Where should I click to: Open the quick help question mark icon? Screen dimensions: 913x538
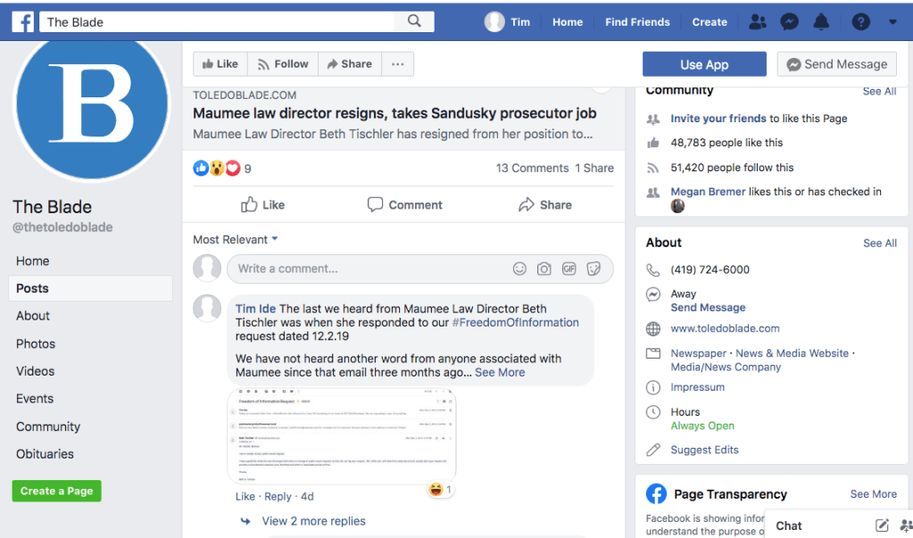tap(860, 22)
